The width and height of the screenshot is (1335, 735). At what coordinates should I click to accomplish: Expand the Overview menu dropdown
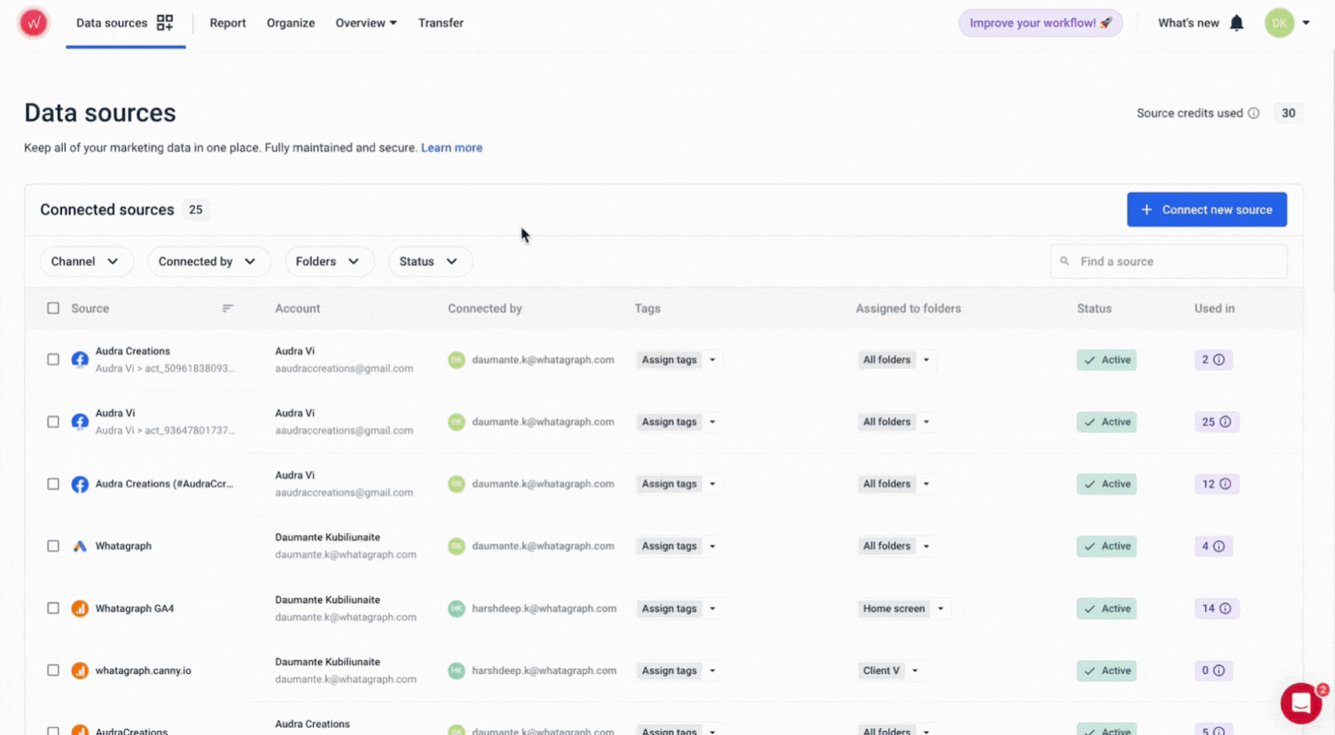pos(366,23)
